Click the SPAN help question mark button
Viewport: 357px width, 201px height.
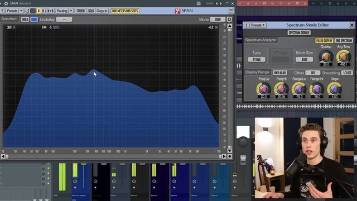[2, 11]
